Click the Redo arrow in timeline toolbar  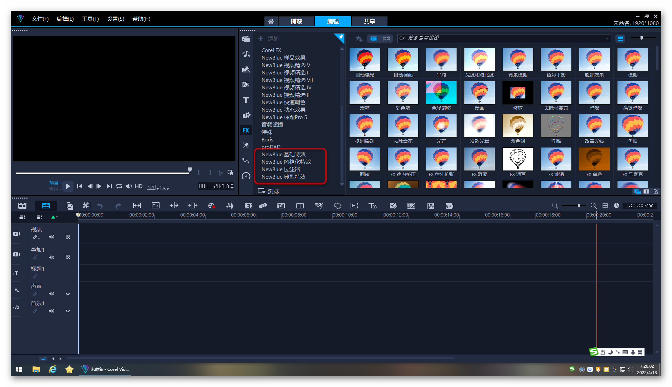point(118,206)
